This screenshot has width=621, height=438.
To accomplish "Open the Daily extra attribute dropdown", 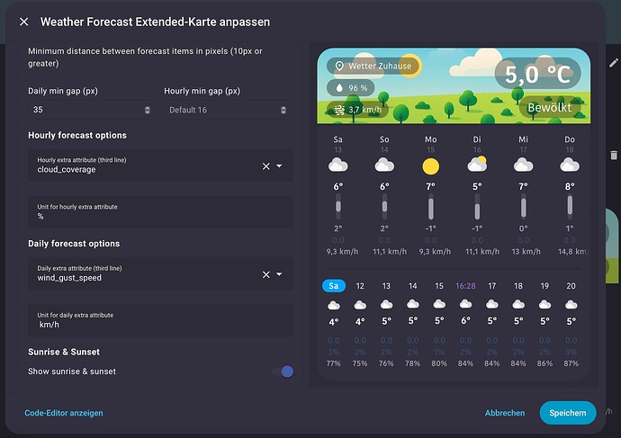I will point(279,274).
